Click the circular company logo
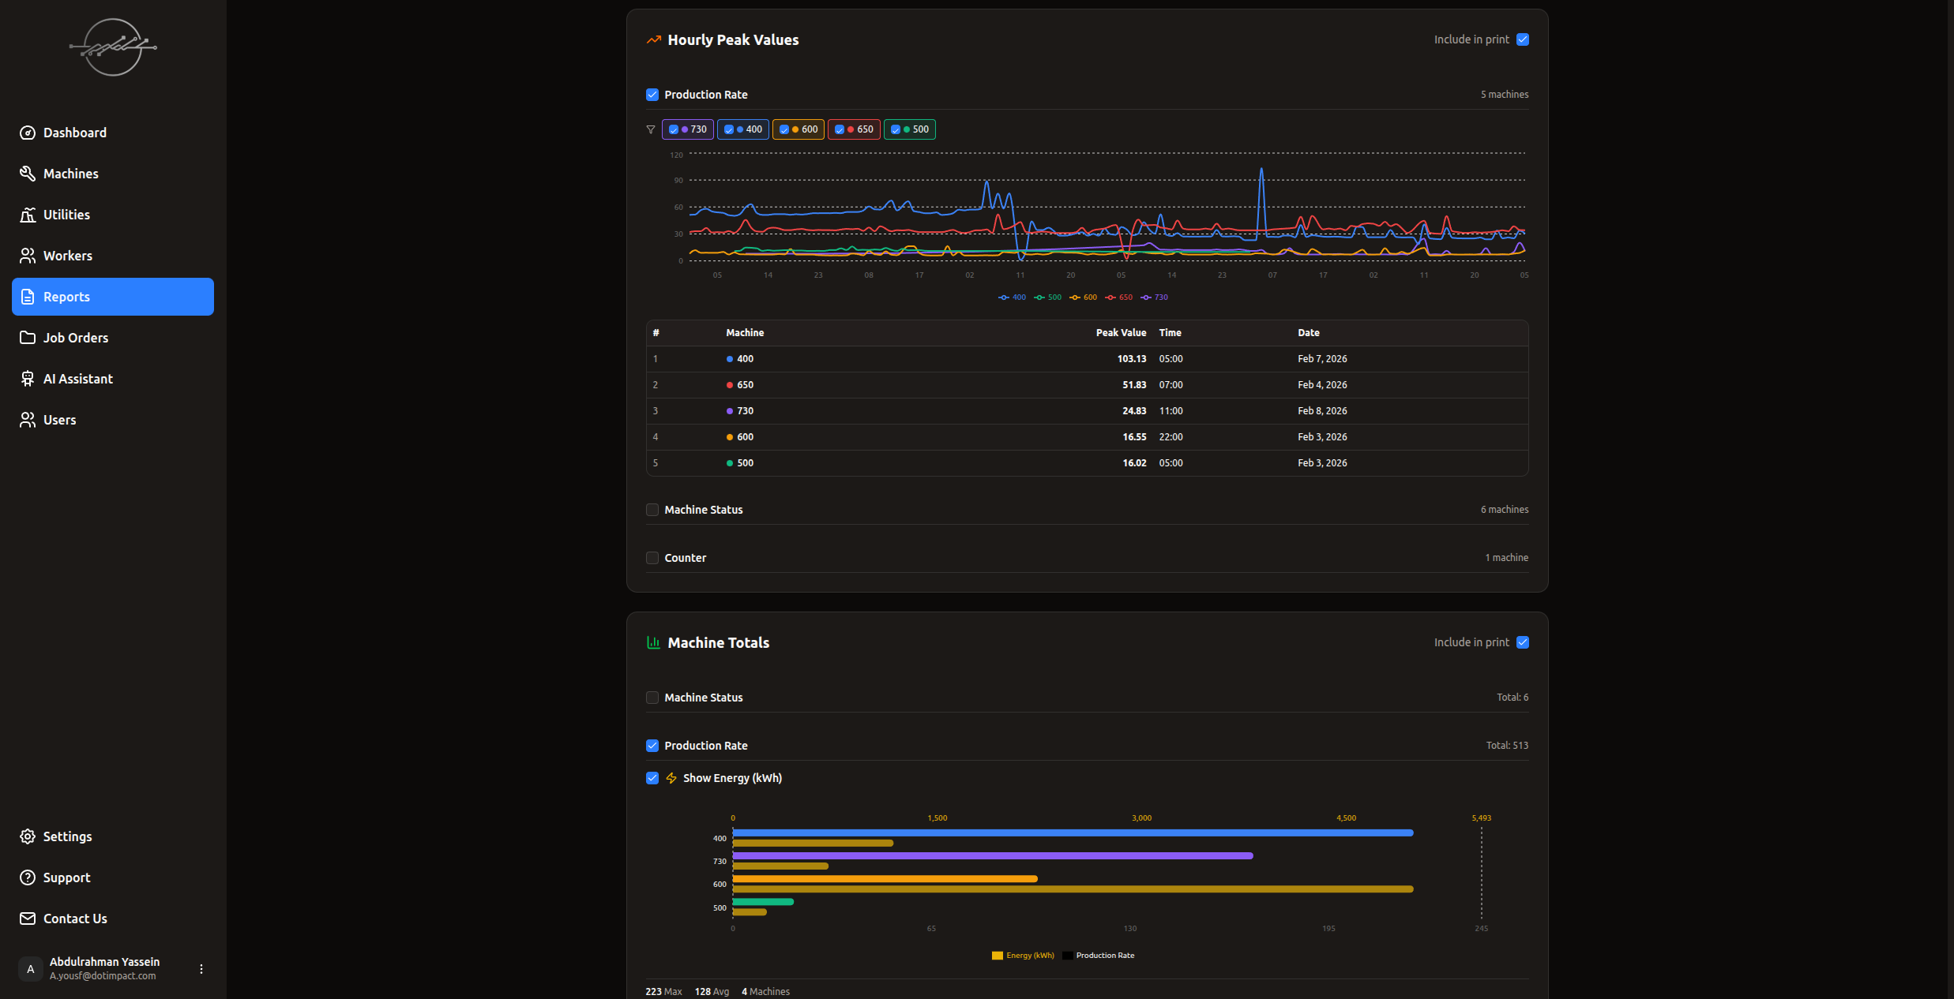This screenshot has width=1954, height=999. (113, 47)
